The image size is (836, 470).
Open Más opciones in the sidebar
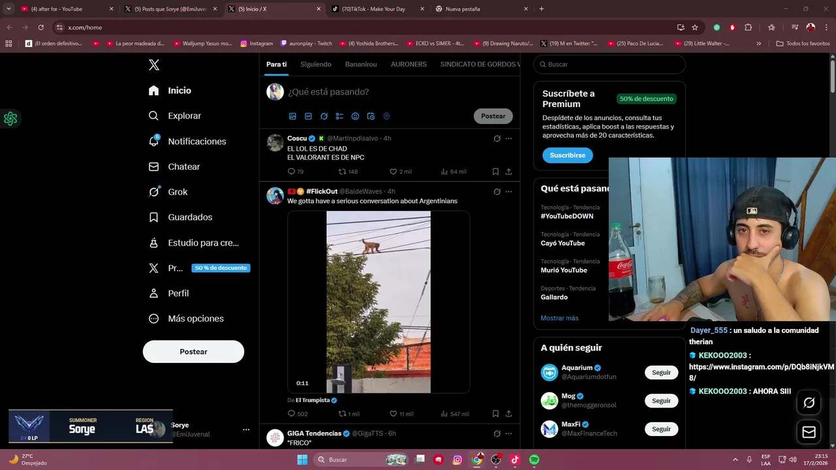[x=186, y=319]
